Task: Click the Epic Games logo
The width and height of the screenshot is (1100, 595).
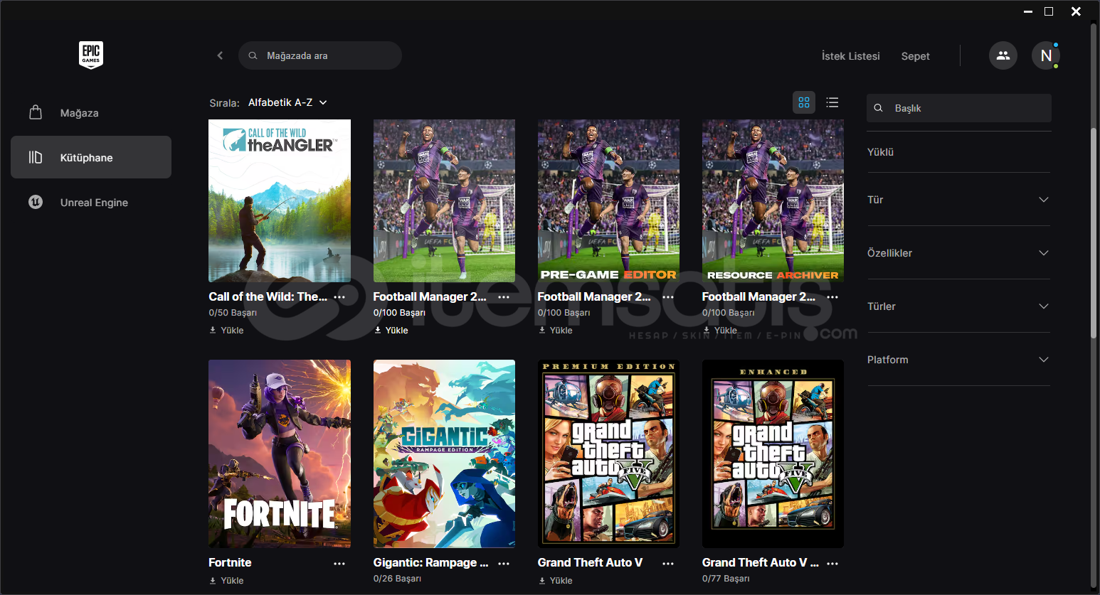Action: (91, 55)
